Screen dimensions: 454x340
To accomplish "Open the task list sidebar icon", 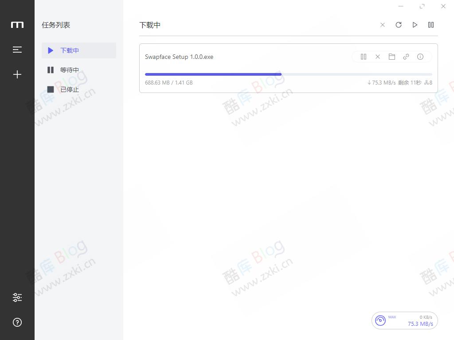I will (x=17, y=50).
